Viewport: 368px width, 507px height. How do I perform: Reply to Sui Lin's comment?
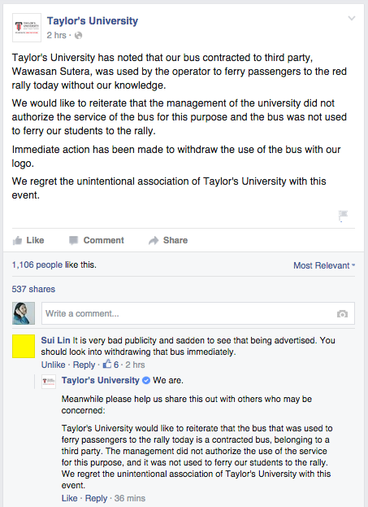tap(84, 365)
